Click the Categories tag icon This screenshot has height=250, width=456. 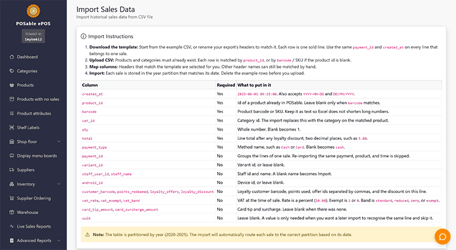tap(11, 71)
